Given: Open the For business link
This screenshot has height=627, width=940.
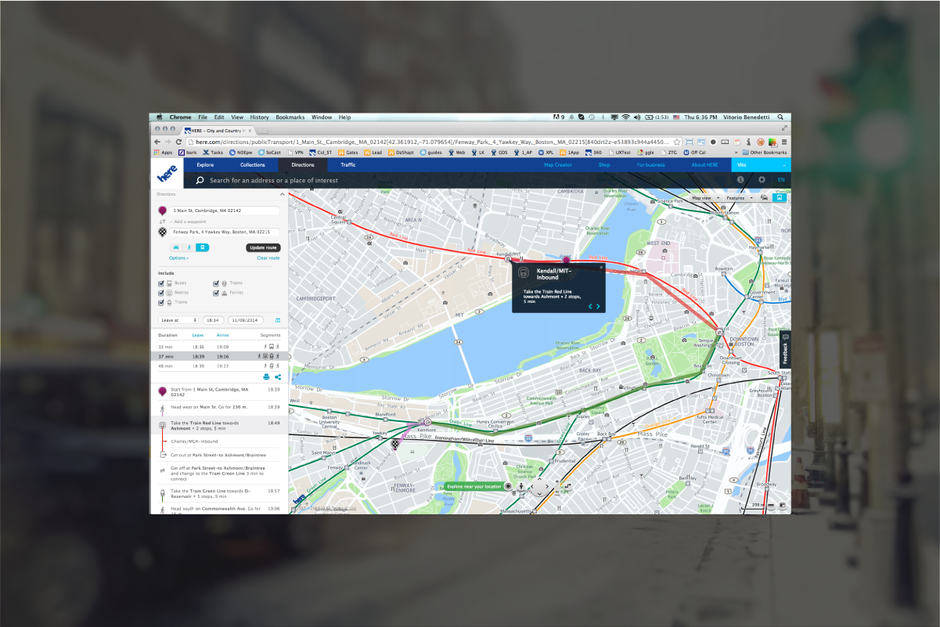Looking at the screenshot, I should pos(650,165).
